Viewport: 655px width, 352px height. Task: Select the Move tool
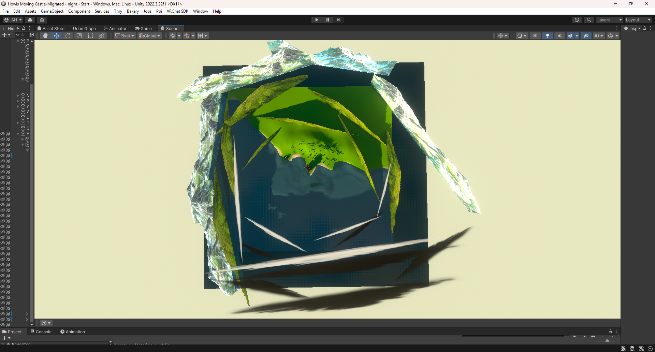(57, 36)
